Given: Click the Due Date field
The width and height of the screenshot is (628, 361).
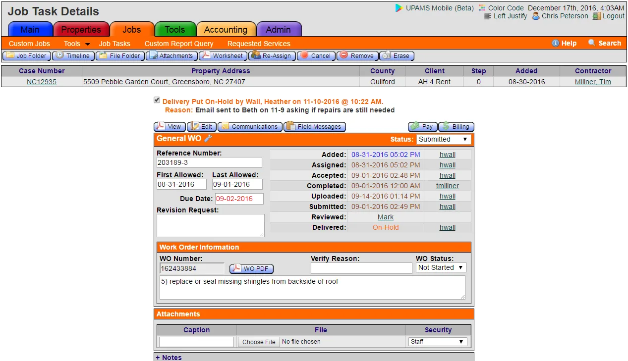Looking at the screenshot, I should [239, 199].
